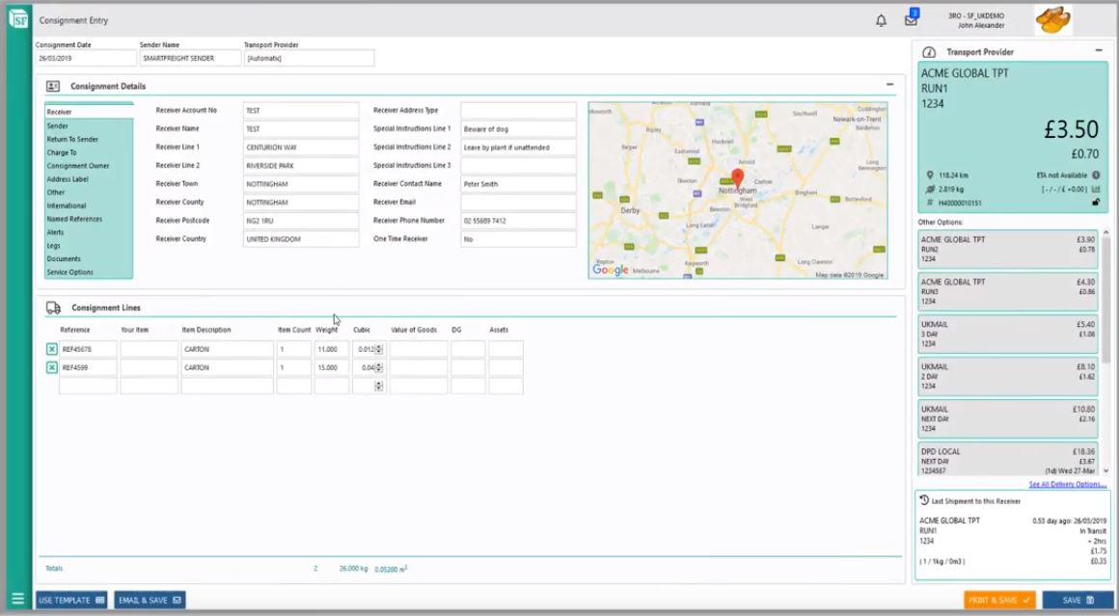The image size is (1119, 616).
Task: Choose UKMAIL 2 DAY option
Action: point(1008,376)
